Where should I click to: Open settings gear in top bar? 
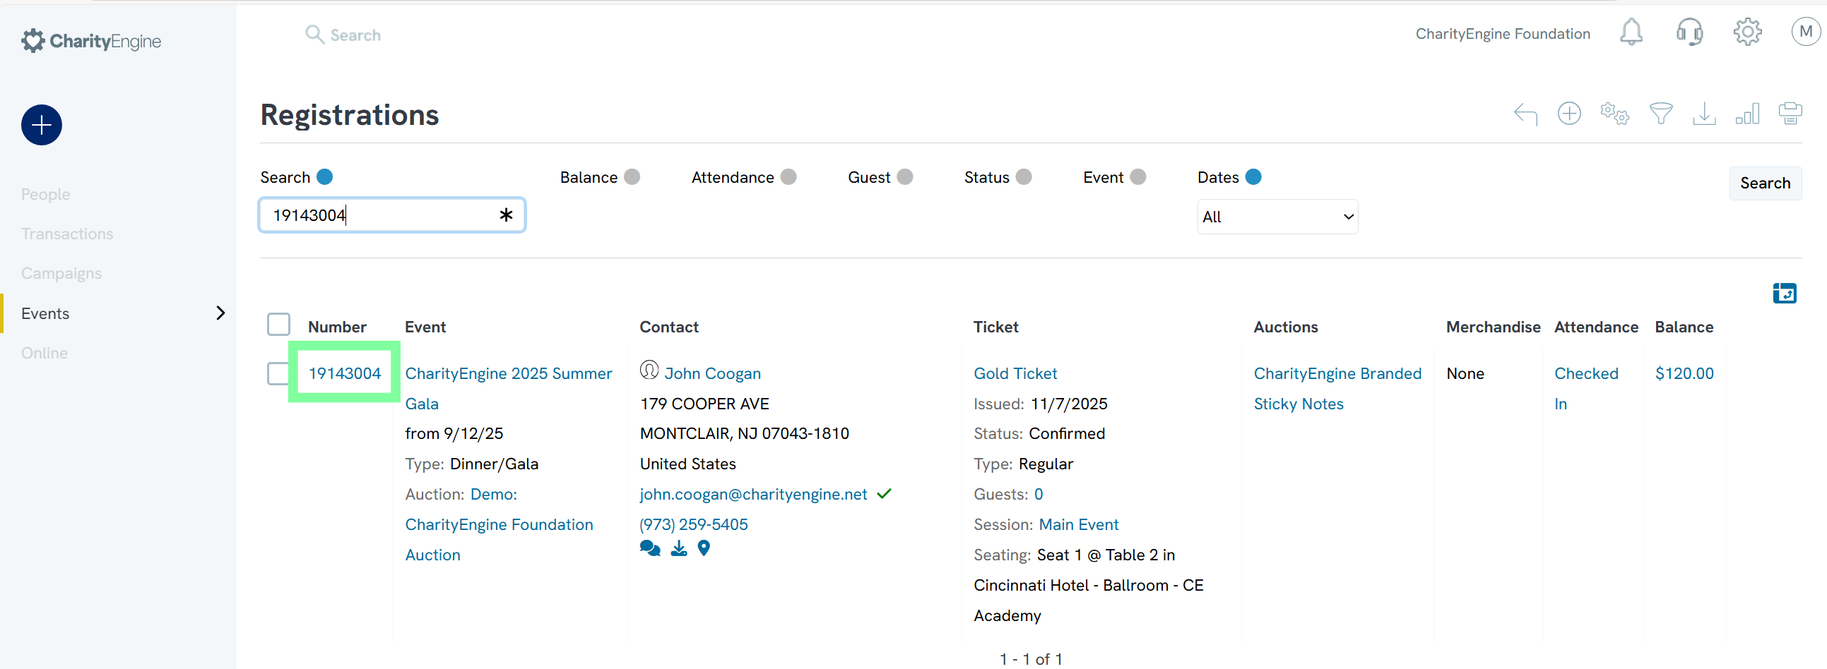point(1747,32)
